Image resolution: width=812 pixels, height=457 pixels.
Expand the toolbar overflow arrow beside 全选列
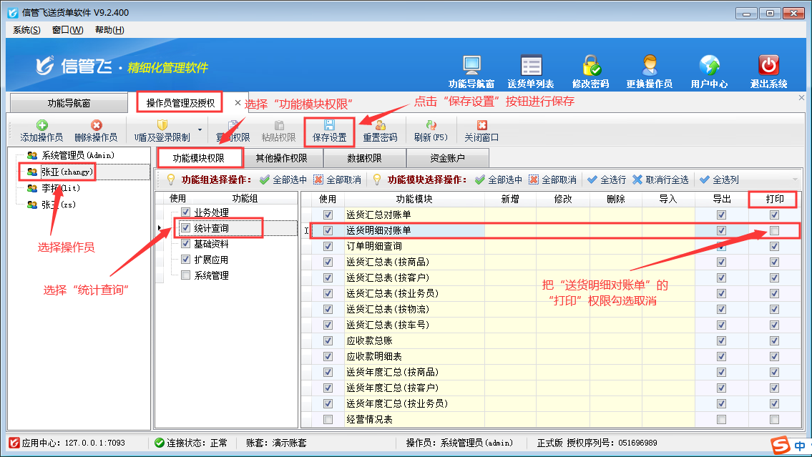(794, 180)
